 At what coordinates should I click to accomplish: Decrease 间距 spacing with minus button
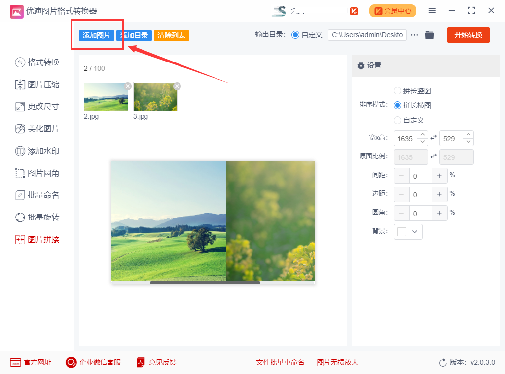[401, 176]
